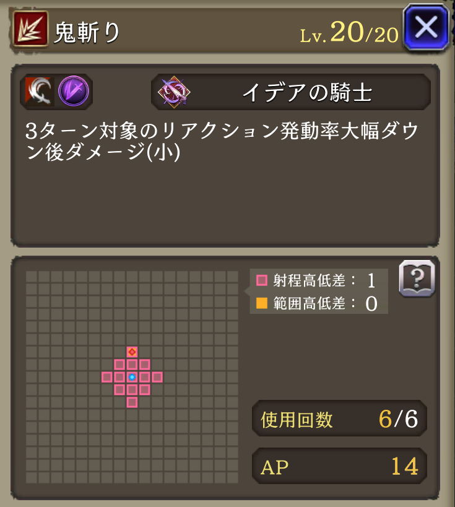
Task: Click the 射程高低差 label text
Action: (309, 280)
